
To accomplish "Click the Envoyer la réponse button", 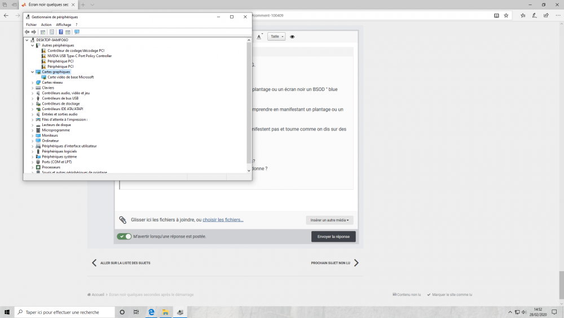I will [x=333, y=237].
